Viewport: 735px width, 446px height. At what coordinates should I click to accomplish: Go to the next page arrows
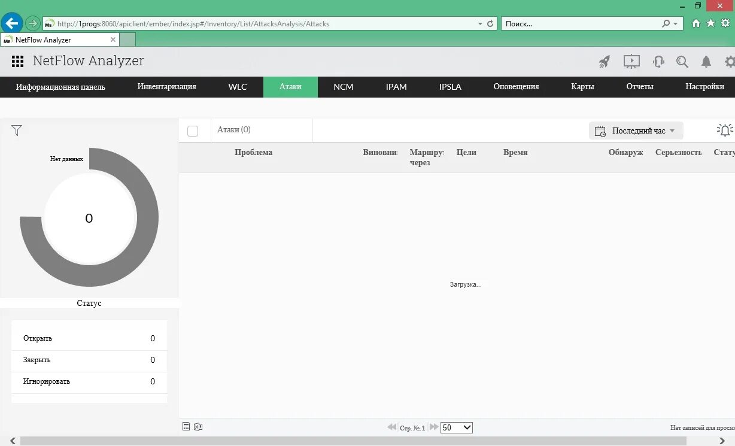coord(434,427)
